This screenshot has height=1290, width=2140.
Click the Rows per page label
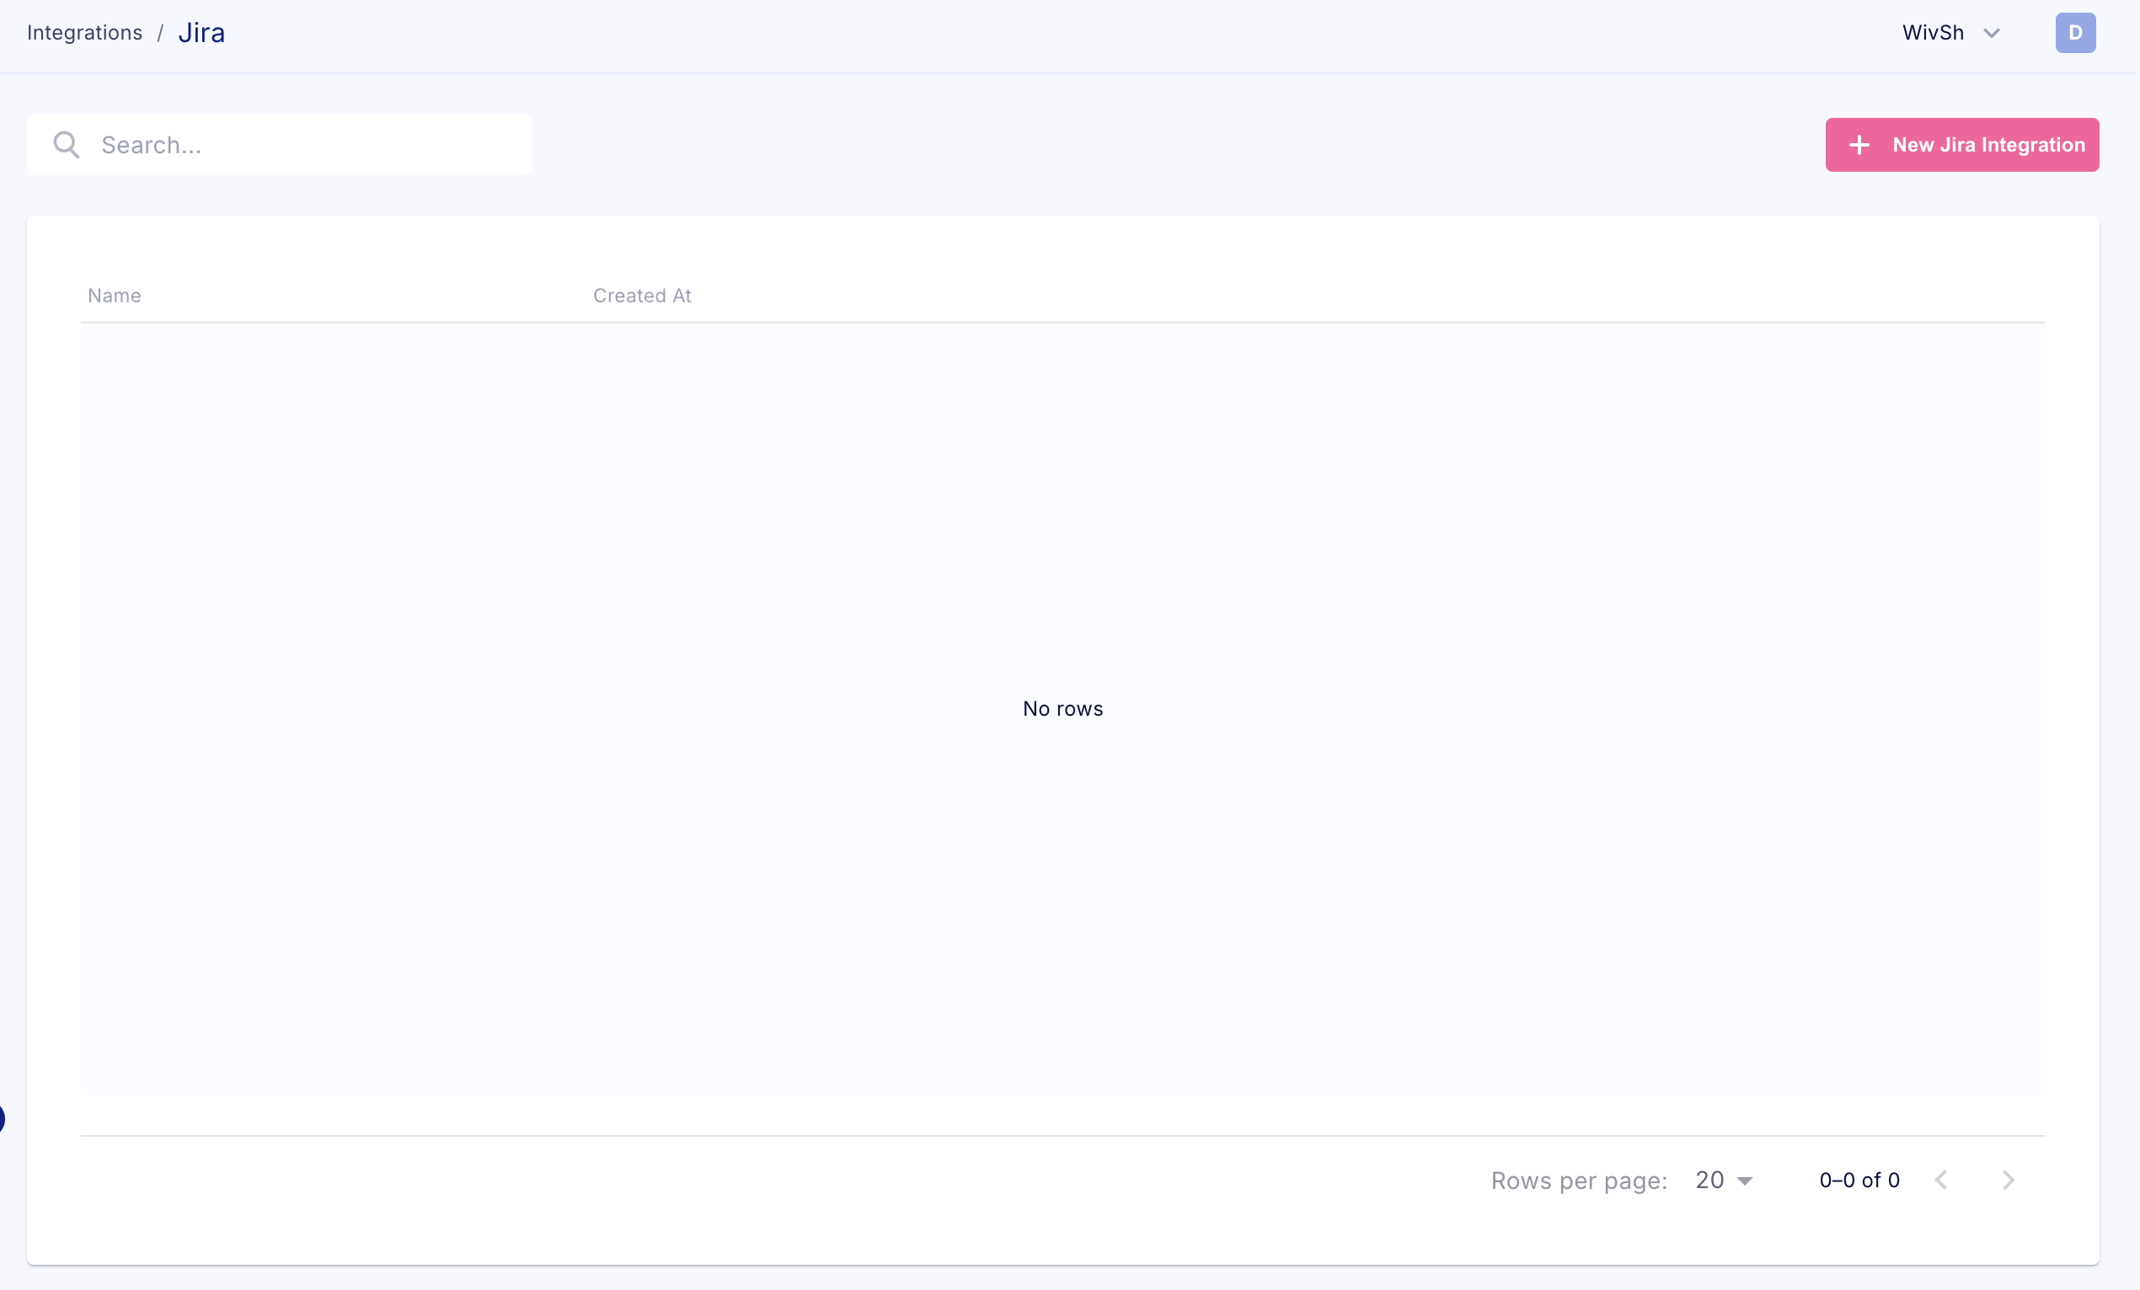click(x=1579, y=1181)
